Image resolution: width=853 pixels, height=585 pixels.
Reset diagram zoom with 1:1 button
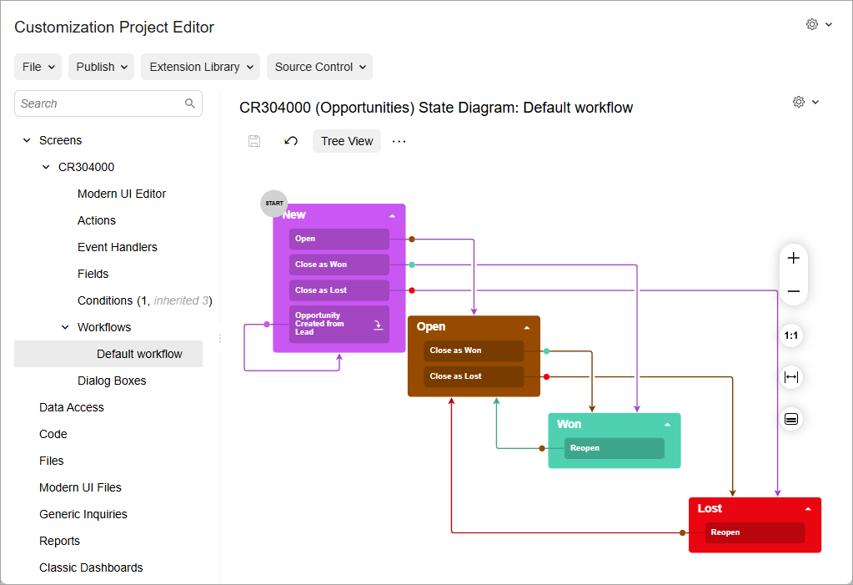(791, 335)
